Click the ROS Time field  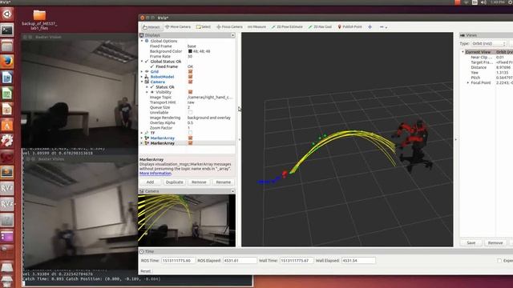pyautogui.click(x=178, y=261)
